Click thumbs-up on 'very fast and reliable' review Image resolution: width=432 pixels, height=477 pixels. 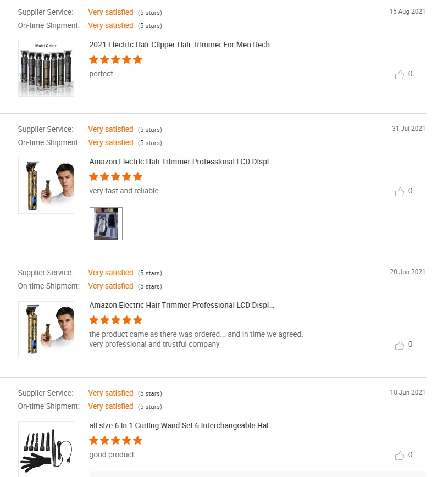click(400, 192)
